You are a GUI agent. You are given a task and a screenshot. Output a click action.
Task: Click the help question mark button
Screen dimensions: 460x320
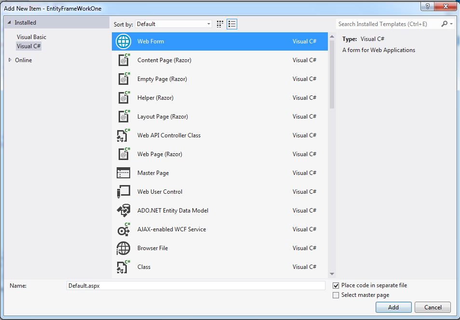point(427,6)
